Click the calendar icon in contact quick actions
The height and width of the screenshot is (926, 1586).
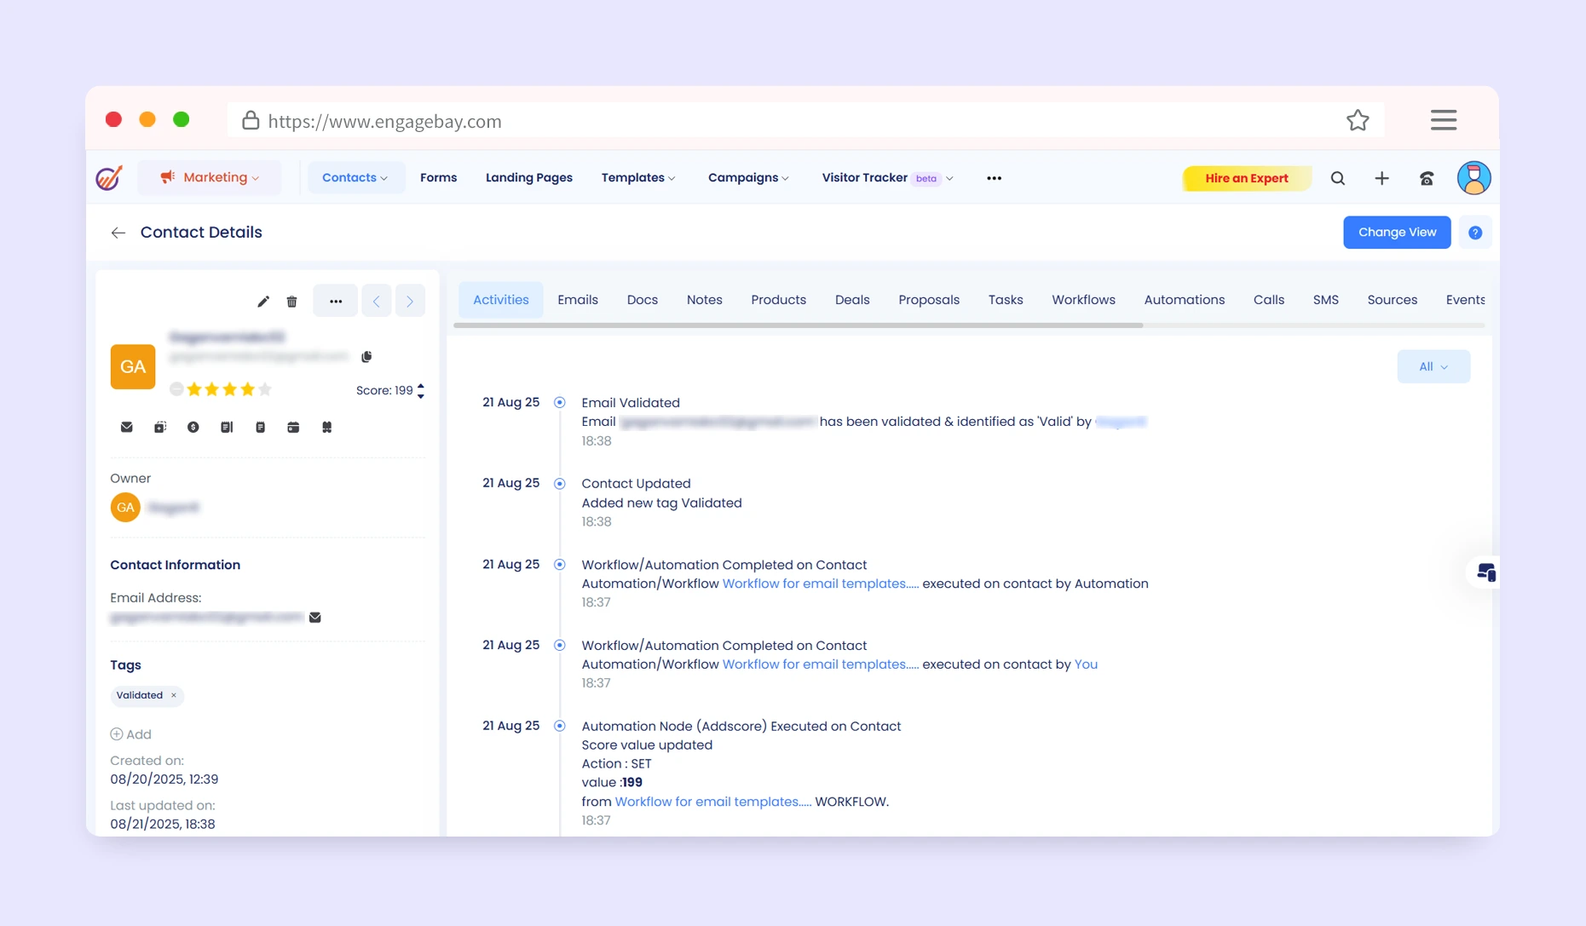293,427
